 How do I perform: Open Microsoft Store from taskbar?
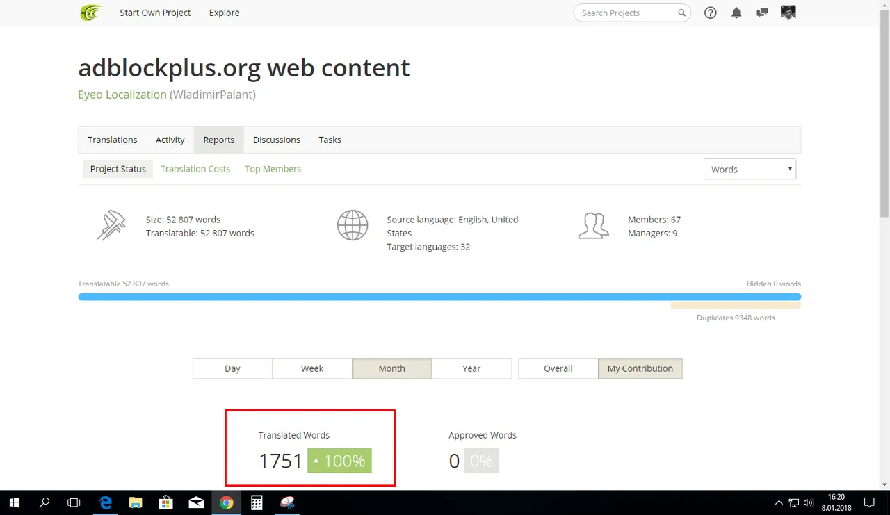pos(165,502)
